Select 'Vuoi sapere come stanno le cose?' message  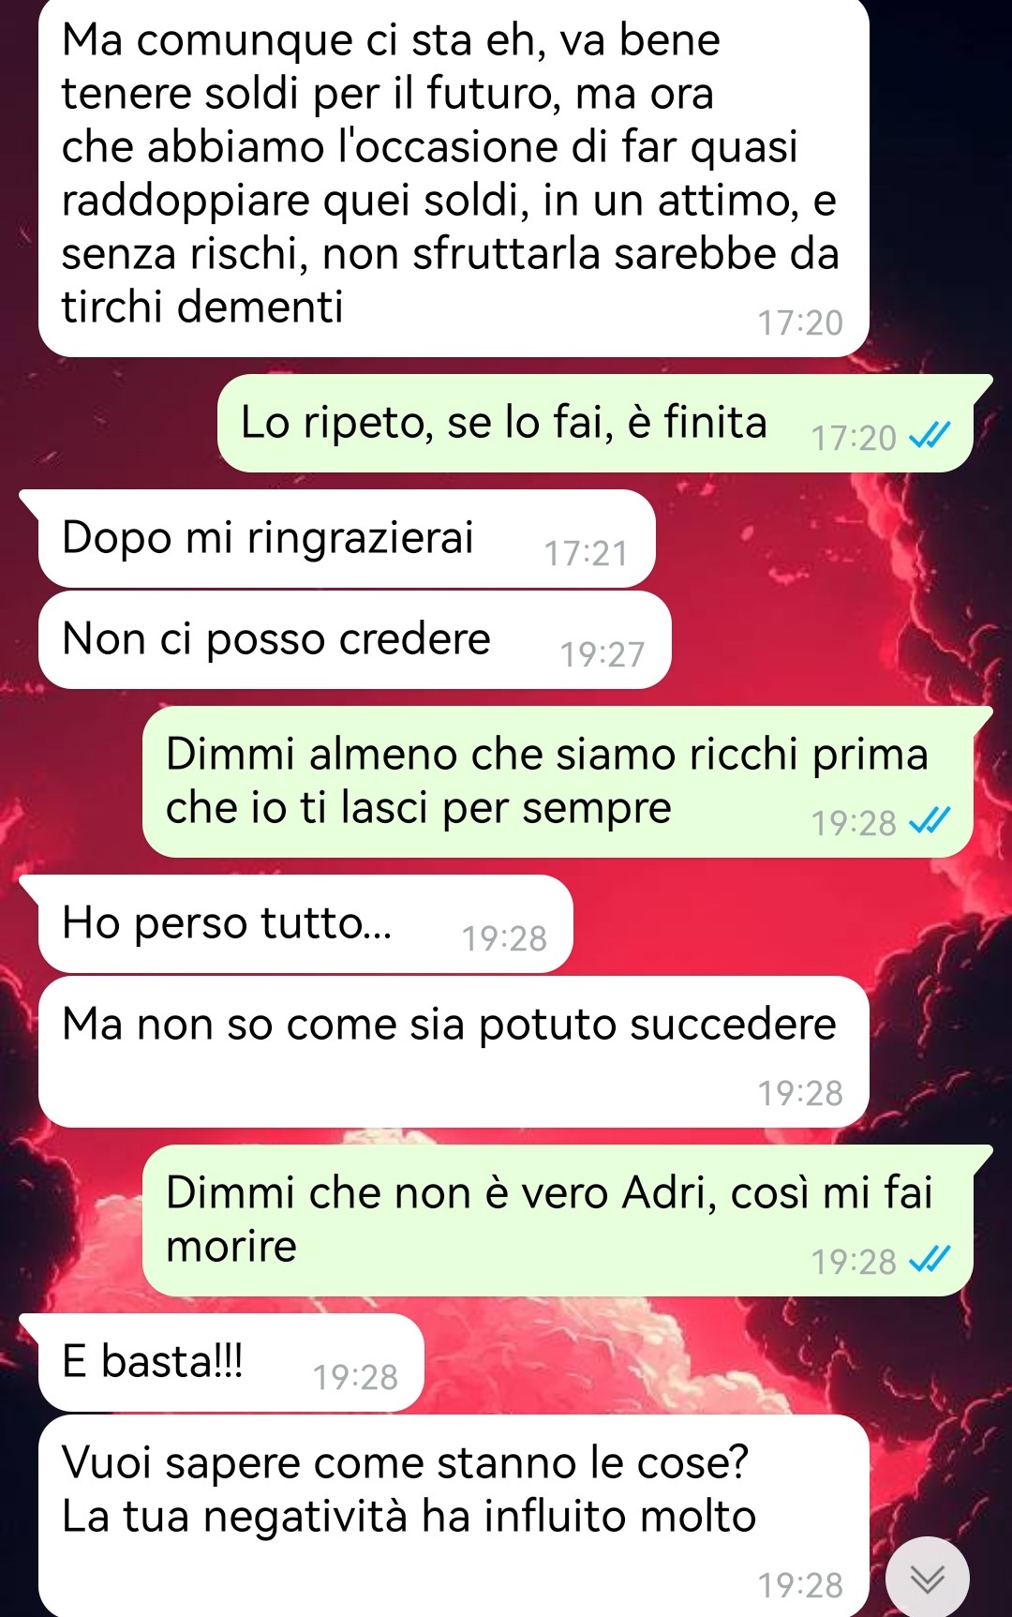pos(454,1516)
